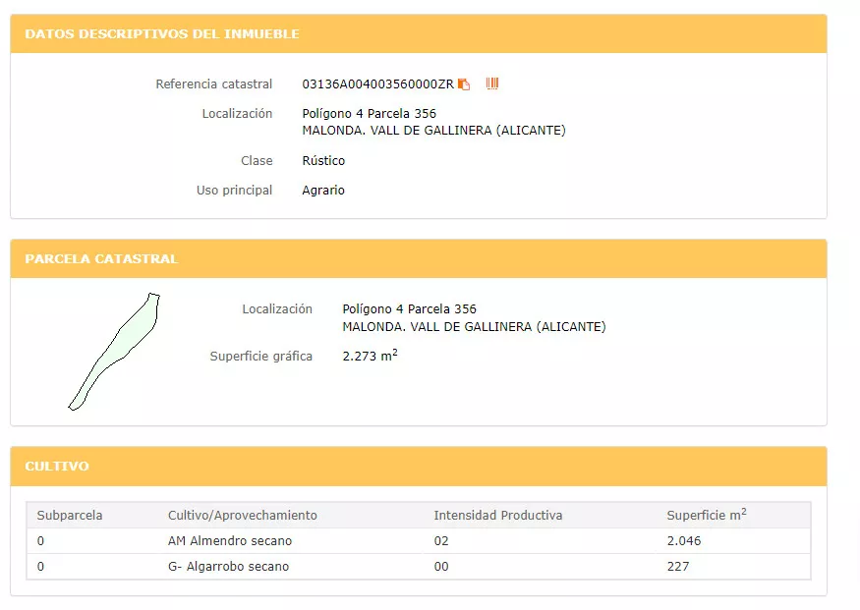Click the Parcela Catastral section header
The height and width of the screenshot is (610, 860).
101,259
